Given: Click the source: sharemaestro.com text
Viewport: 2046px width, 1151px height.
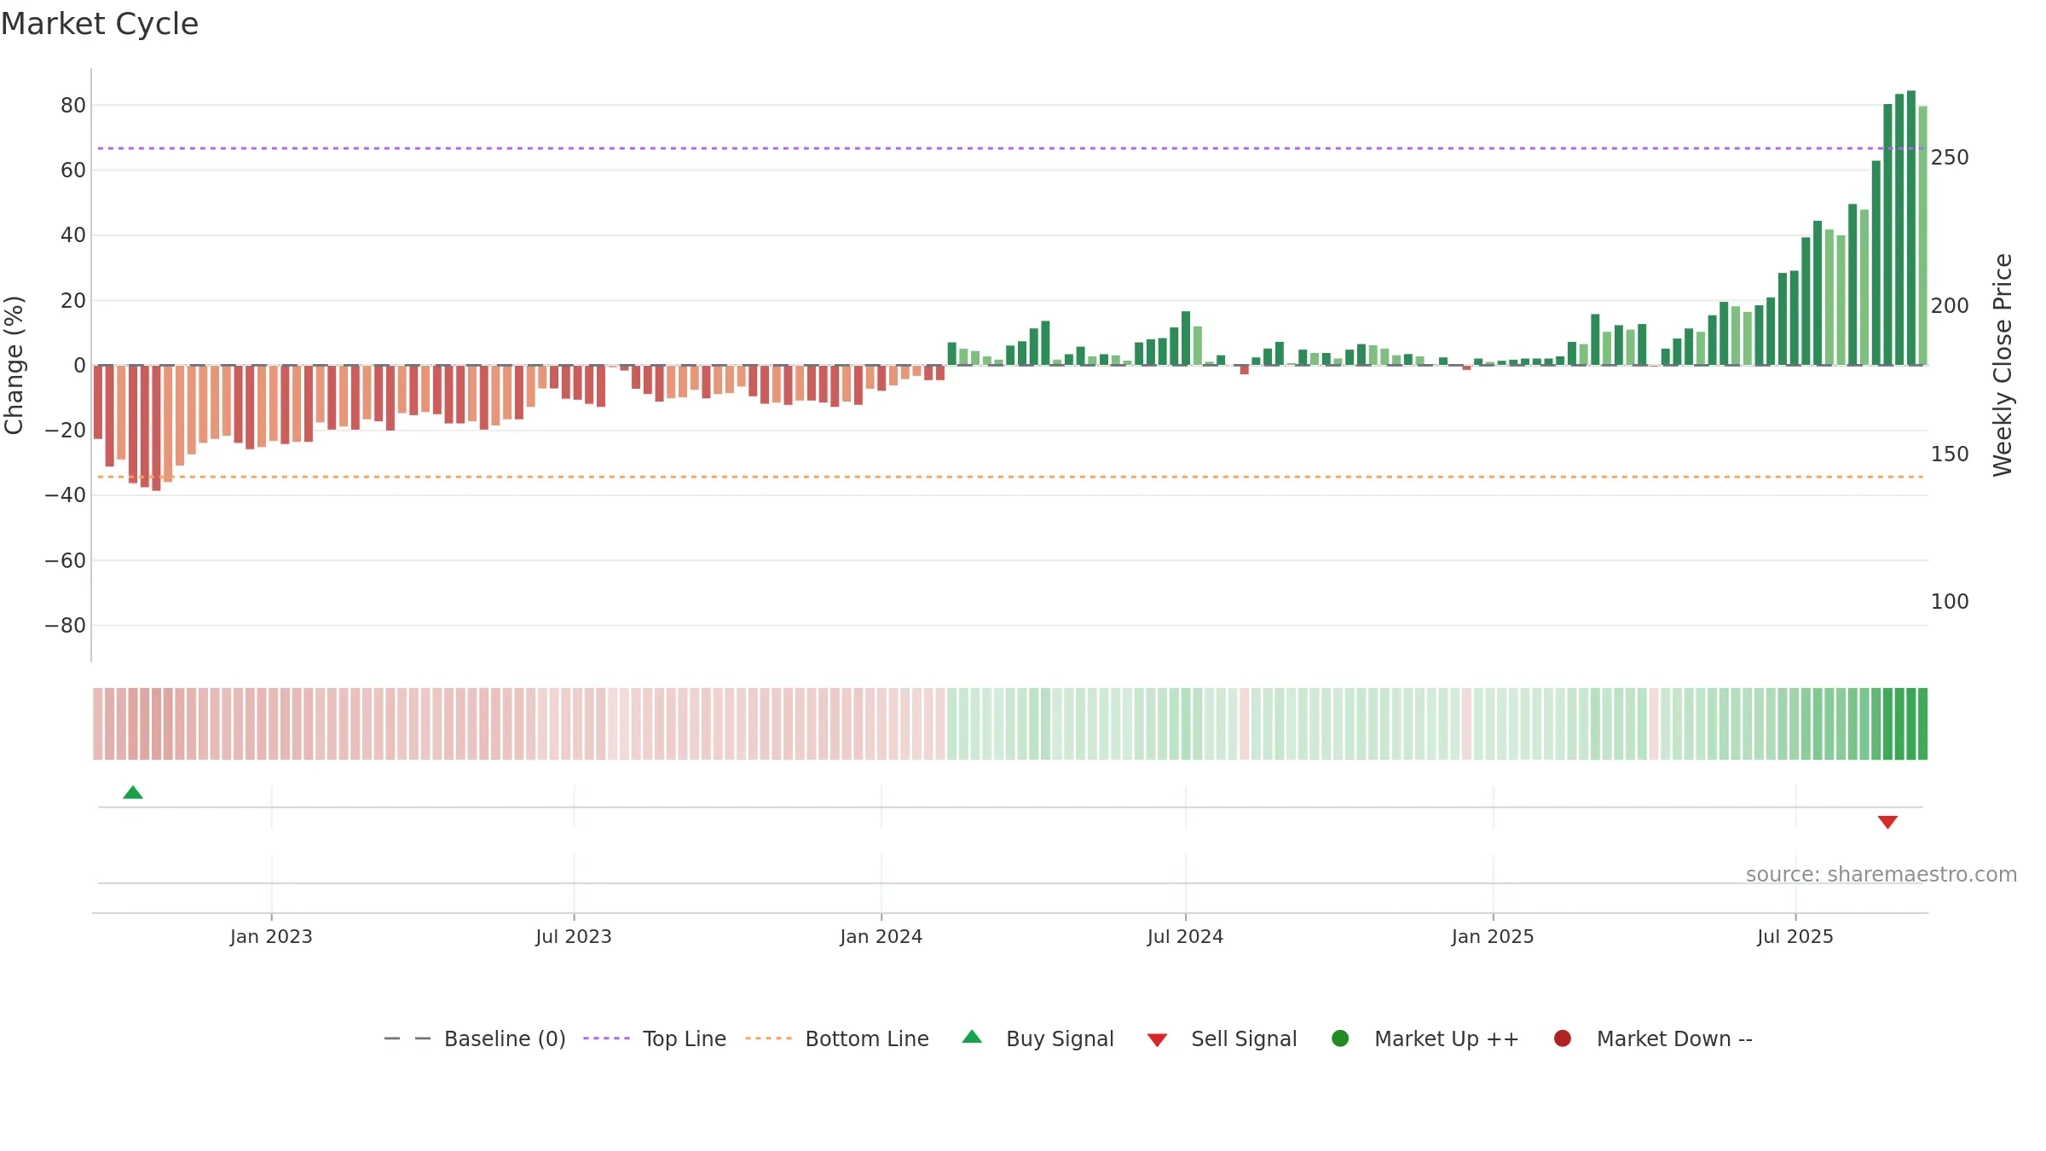Looking at the screenshot, I should (x=1881, y=874).
